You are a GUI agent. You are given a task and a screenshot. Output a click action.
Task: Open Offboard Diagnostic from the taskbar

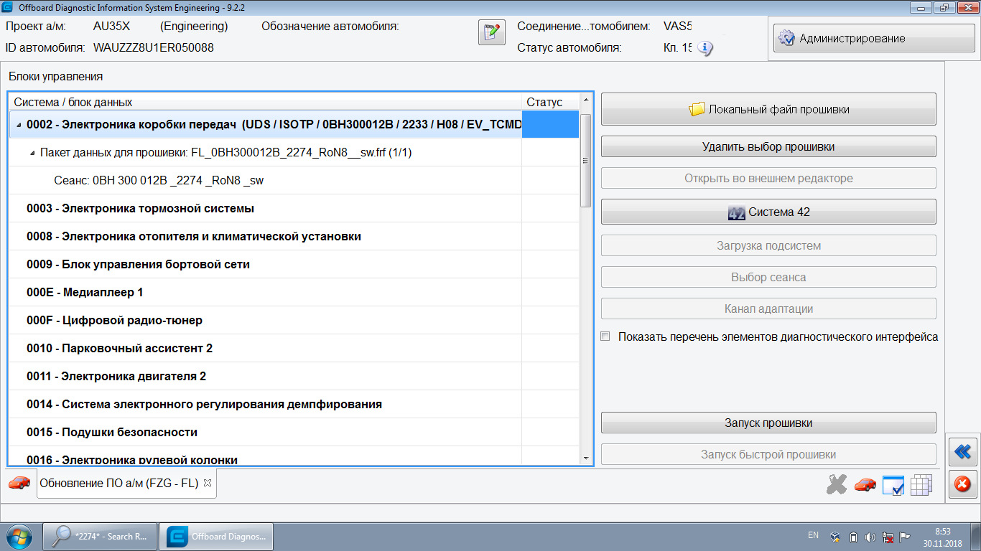tap(217, 536)
